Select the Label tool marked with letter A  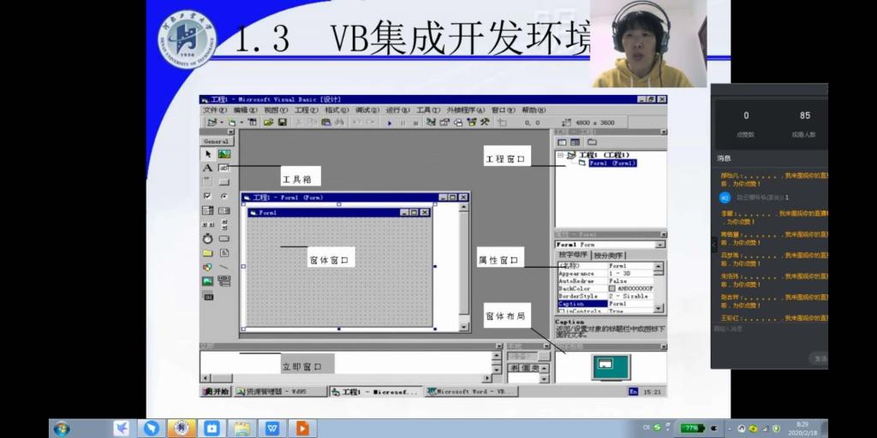click(x=207, y=168)
